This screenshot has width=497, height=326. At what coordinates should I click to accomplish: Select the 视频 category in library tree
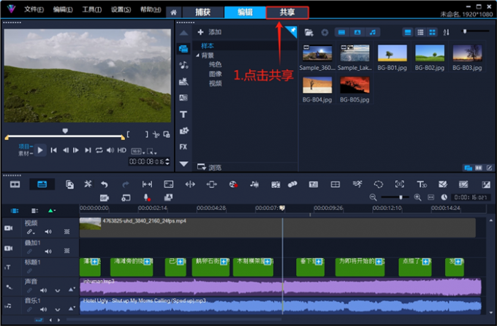(215, 83)
